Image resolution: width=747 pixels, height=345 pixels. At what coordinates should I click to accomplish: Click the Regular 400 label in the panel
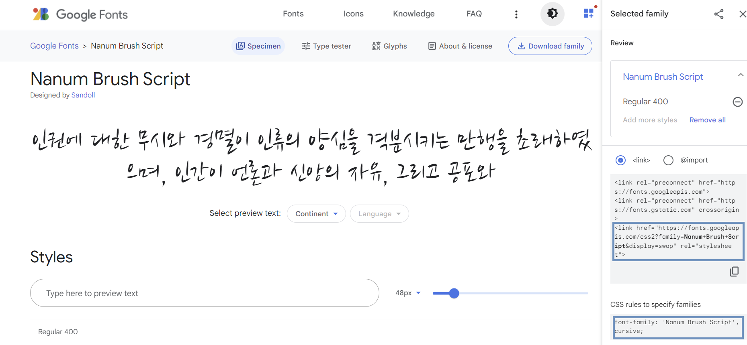645,101
